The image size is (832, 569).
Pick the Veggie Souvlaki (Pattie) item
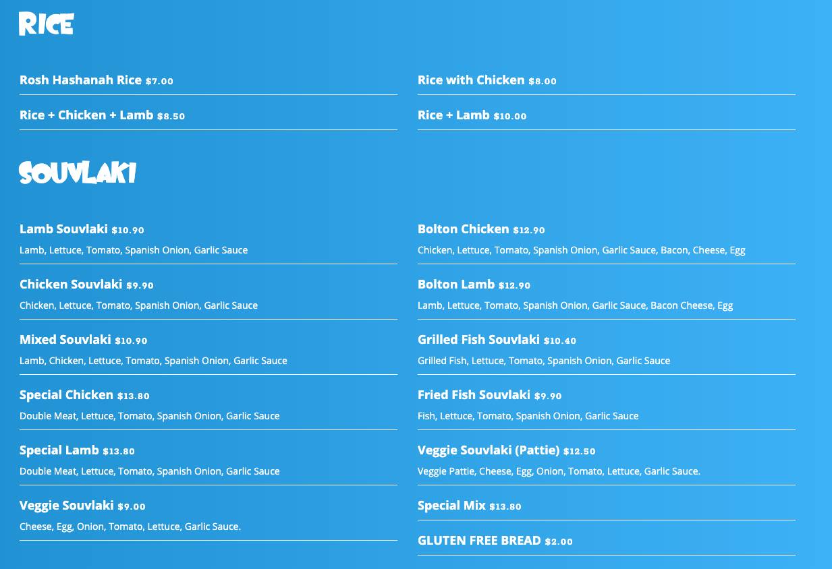click(489, 450)
